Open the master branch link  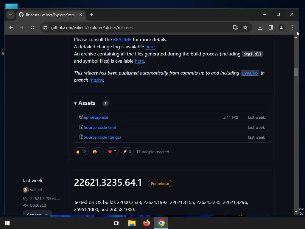[96, 80]
